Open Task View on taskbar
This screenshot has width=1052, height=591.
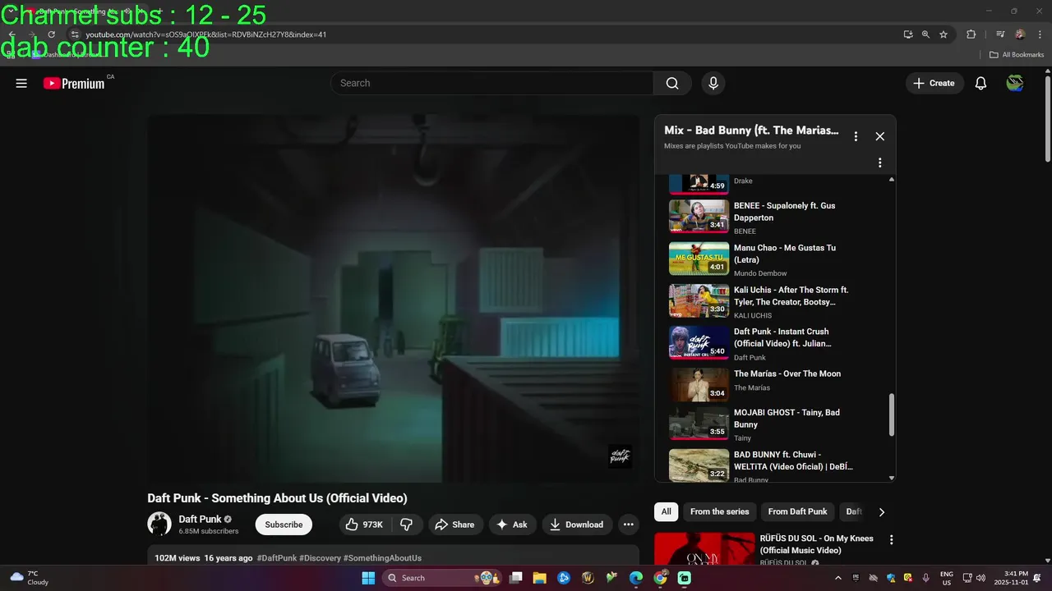pyautogui.click(x=515, y=578)
